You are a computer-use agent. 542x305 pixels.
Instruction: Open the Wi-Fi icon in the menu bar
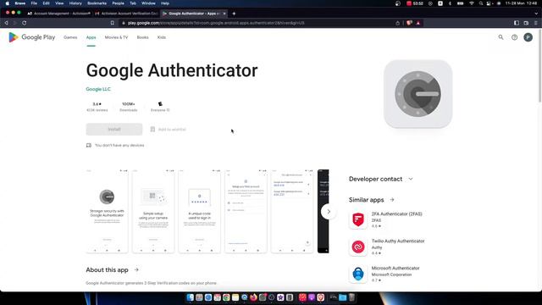click(x=472, y=3)
